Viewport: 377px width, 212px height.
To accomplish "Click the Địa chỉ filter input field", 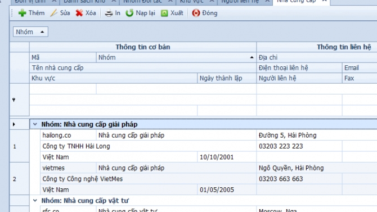I will (317, 89).
